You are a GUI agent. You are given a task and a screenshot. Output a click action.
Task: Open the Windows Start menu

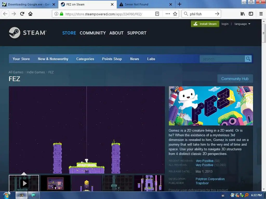[6, 195]
